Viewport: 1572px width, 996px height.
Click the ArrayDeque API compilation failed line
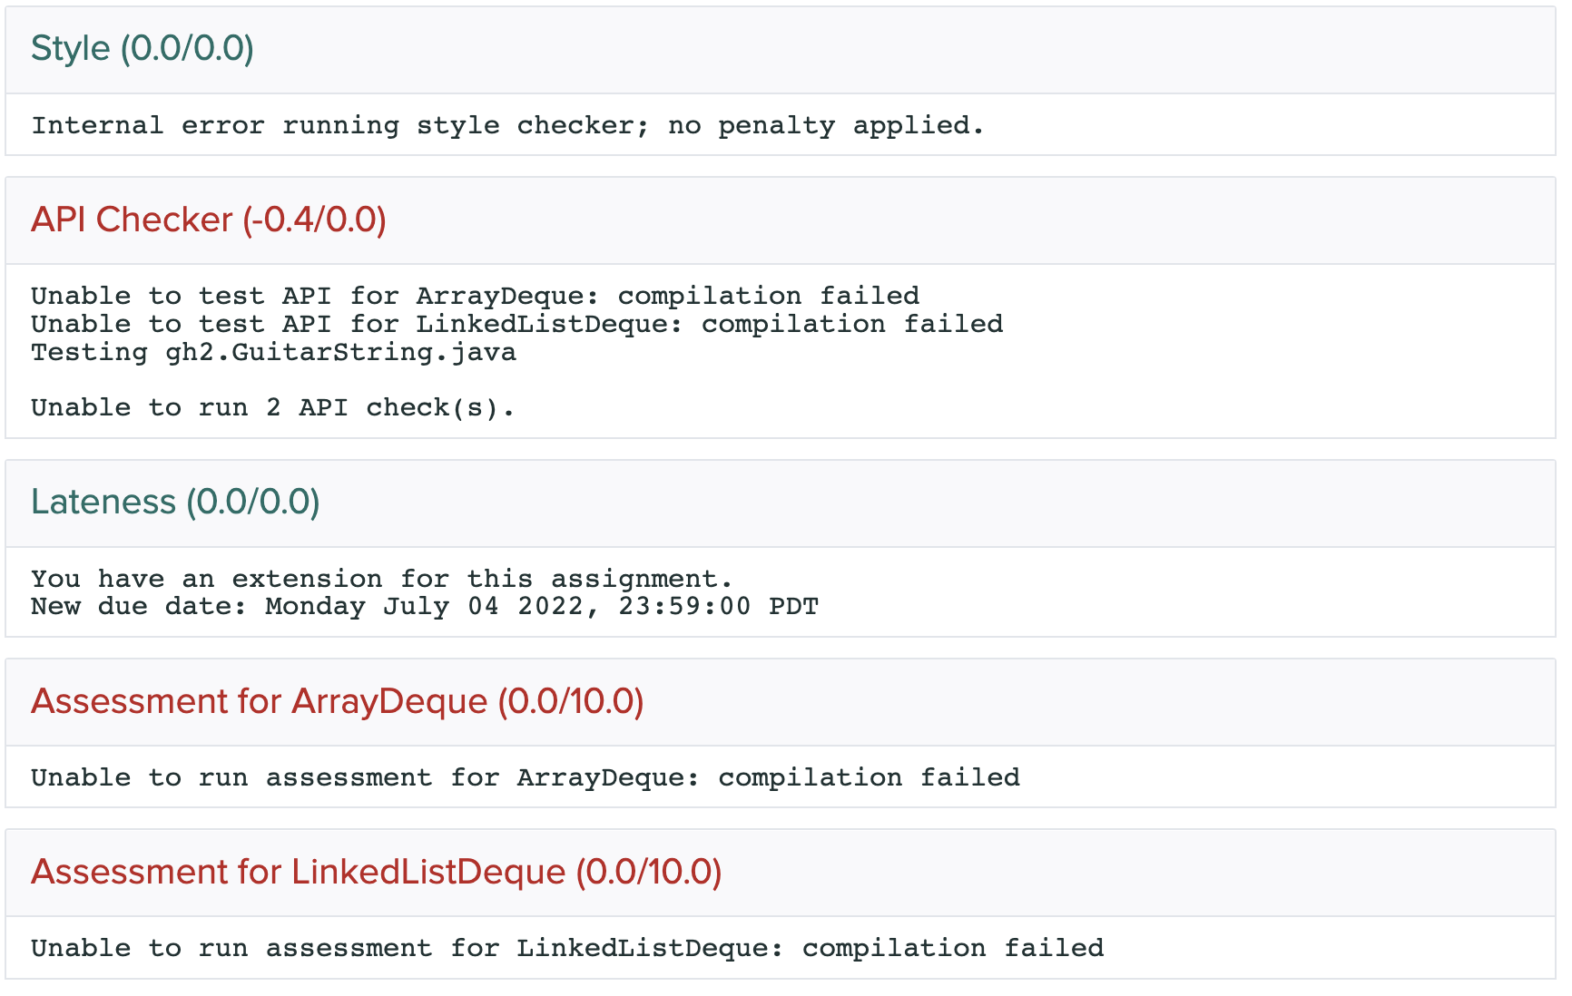click(475, 296)
